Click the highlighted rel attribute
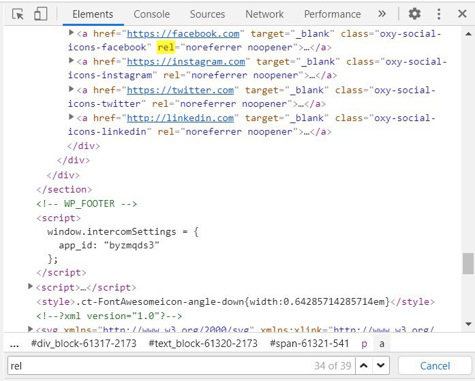475x381 pixels. point(166,47)
